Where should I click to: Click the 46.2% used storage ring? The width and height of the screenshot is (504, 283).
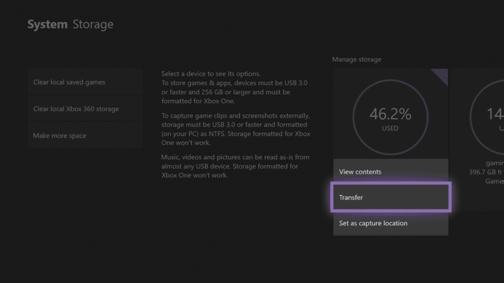click(390, 117)
